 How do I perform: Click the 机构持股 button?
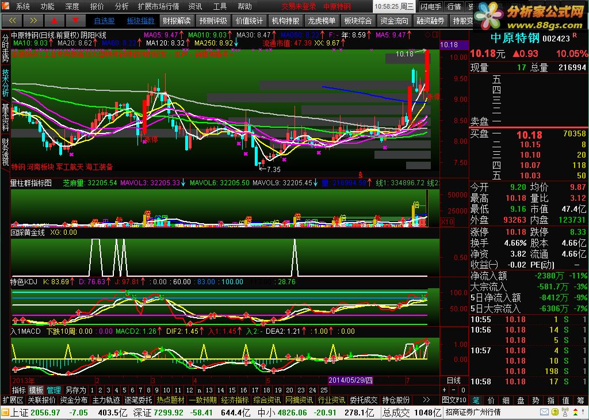tap(285, 21)
